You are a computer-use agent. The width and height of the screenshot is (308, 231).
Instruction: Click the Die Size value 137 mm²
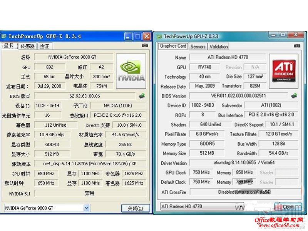[255, 76]
